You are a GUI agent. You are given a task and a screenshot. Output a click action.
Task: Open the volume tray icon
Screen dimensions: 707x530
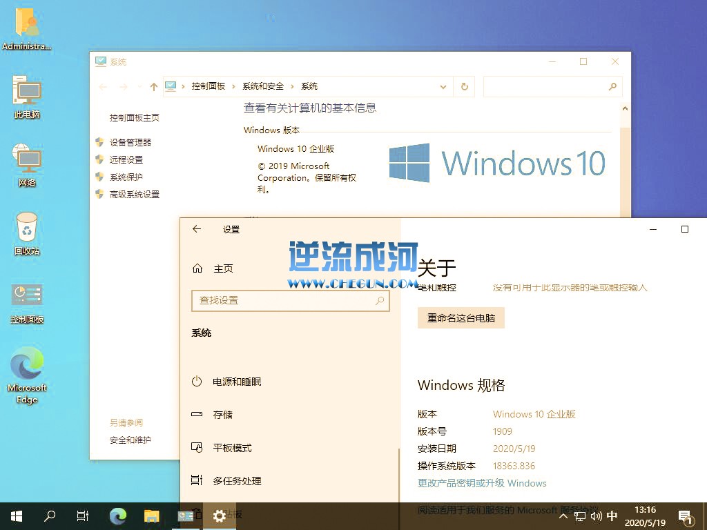pyautogui.click(x=596, y=516)
